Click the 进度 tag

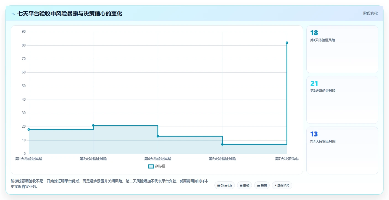pyautogui.click(x=262, y=185)
